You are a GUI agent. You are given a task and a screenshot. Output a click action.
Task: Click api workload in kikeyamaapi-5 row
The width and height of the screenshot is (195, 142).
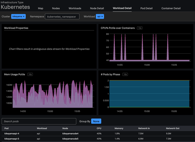pyautogui.click(x=38, y=139)
